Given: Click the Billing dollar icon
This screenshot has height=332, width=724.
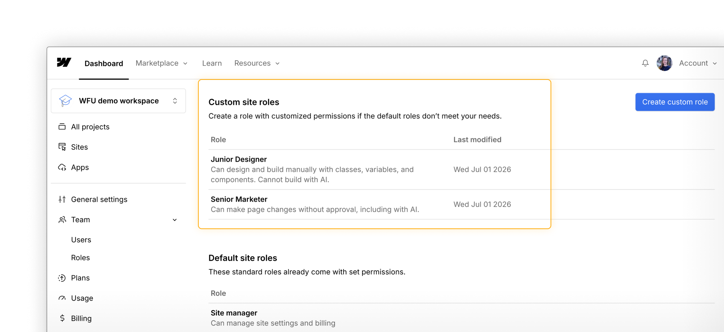Looking at the screenshot, I should (x=62, y=318).
